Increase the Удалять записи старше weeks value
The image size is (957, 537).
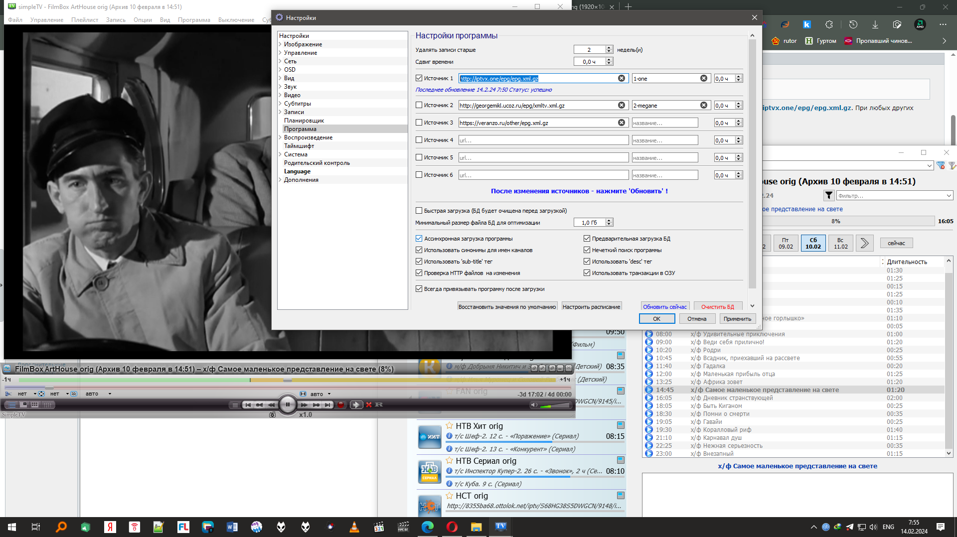[x=609, y=47]
